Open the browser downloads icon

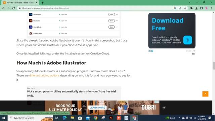click(196, 8)
